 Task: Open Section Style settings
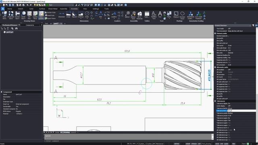coord(50,12)
